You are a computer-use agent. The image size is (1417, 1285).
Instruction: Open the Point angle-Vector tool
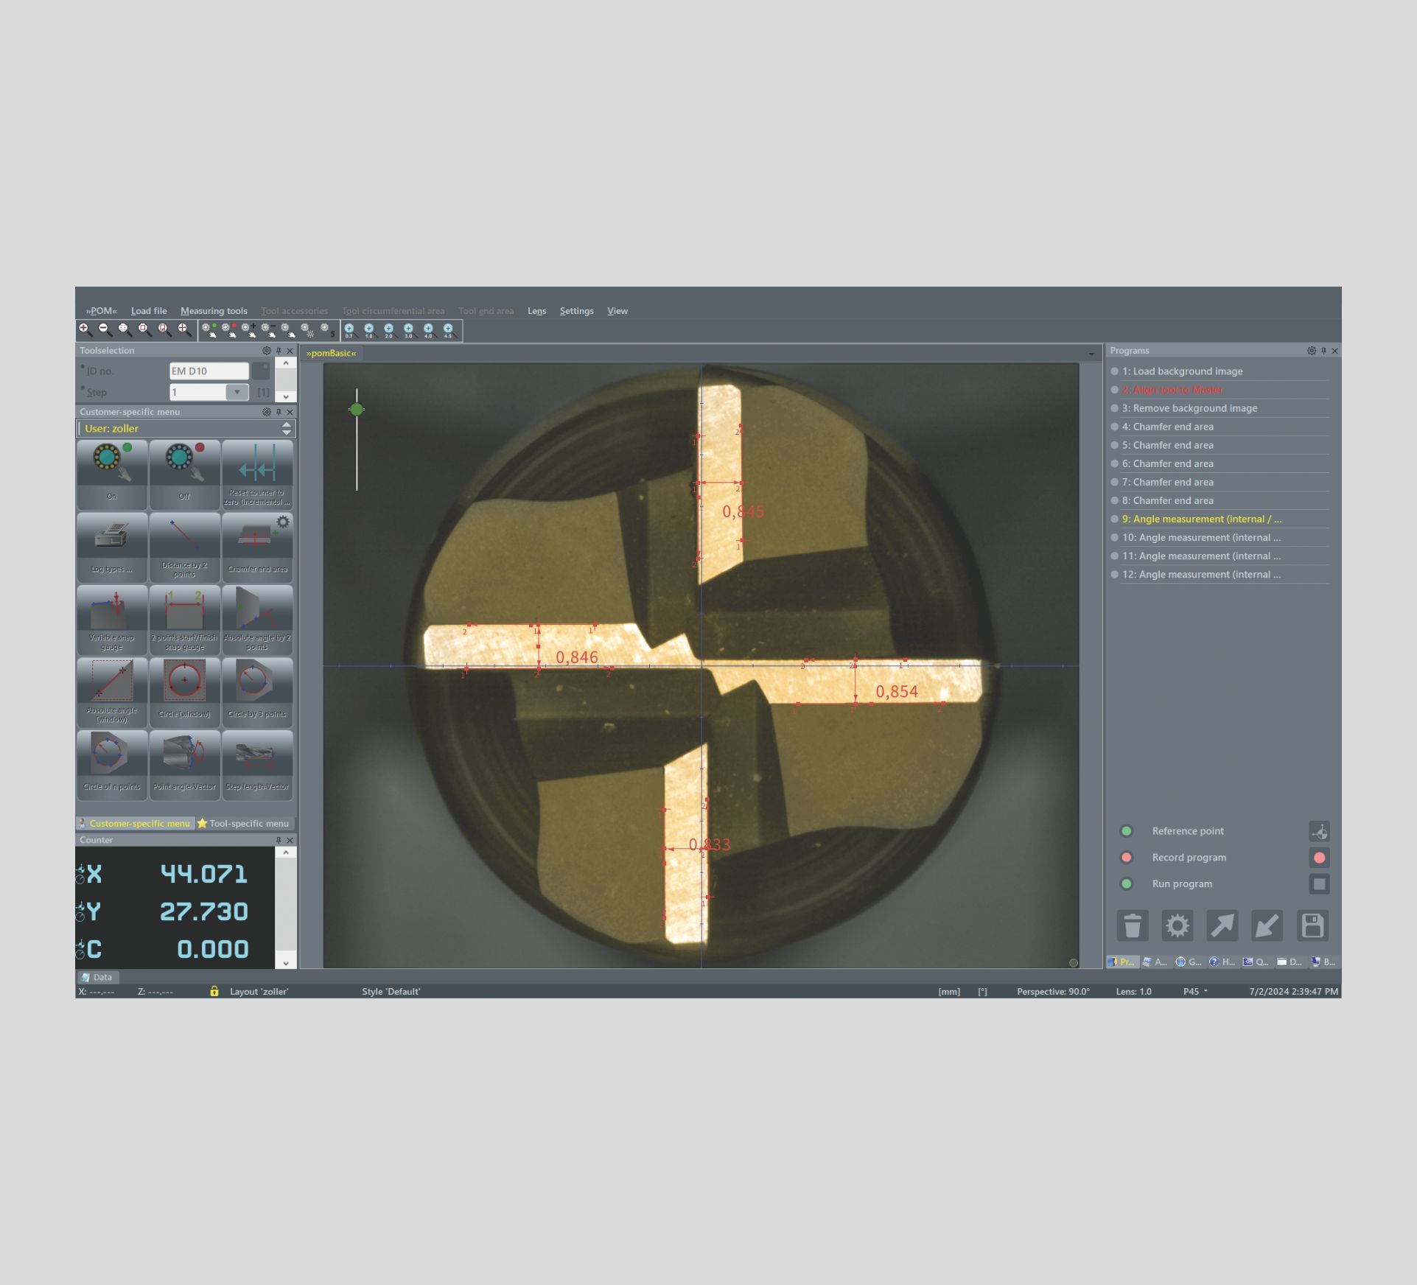(x=184, y=764)
